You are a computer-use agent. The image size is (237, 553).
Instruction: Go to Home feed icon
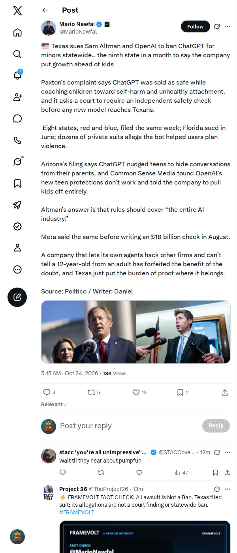pyautogui.click(x=17, y=32)
